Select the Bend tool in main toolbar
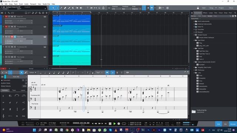Image resolution: width=237 pixels, height=133 pixels. (x=77, y=8)
